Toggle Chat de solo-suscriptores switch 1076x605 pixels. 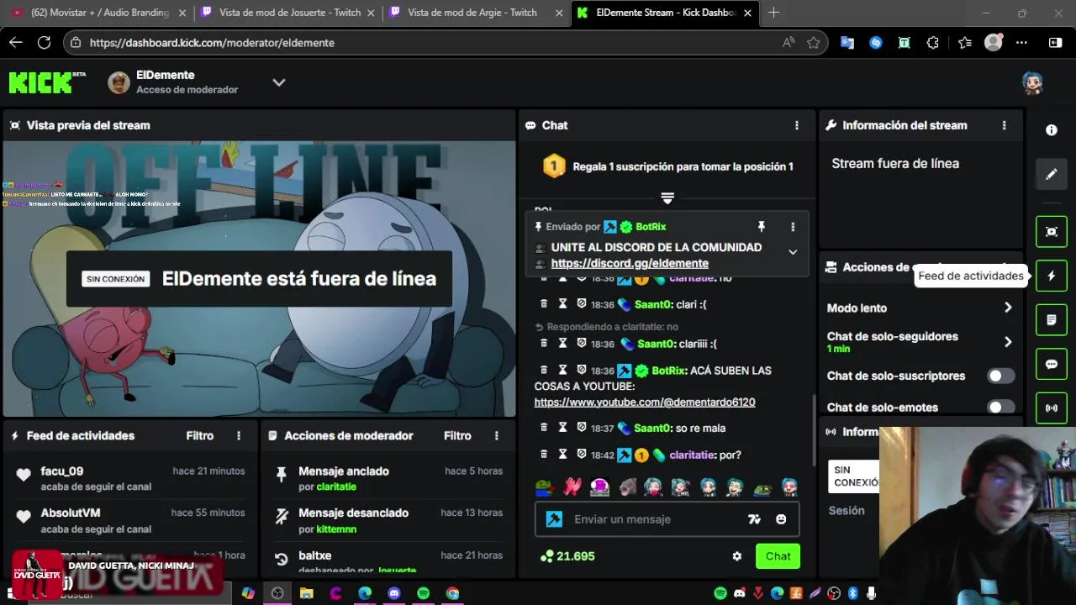click(x=1000, y=376)
